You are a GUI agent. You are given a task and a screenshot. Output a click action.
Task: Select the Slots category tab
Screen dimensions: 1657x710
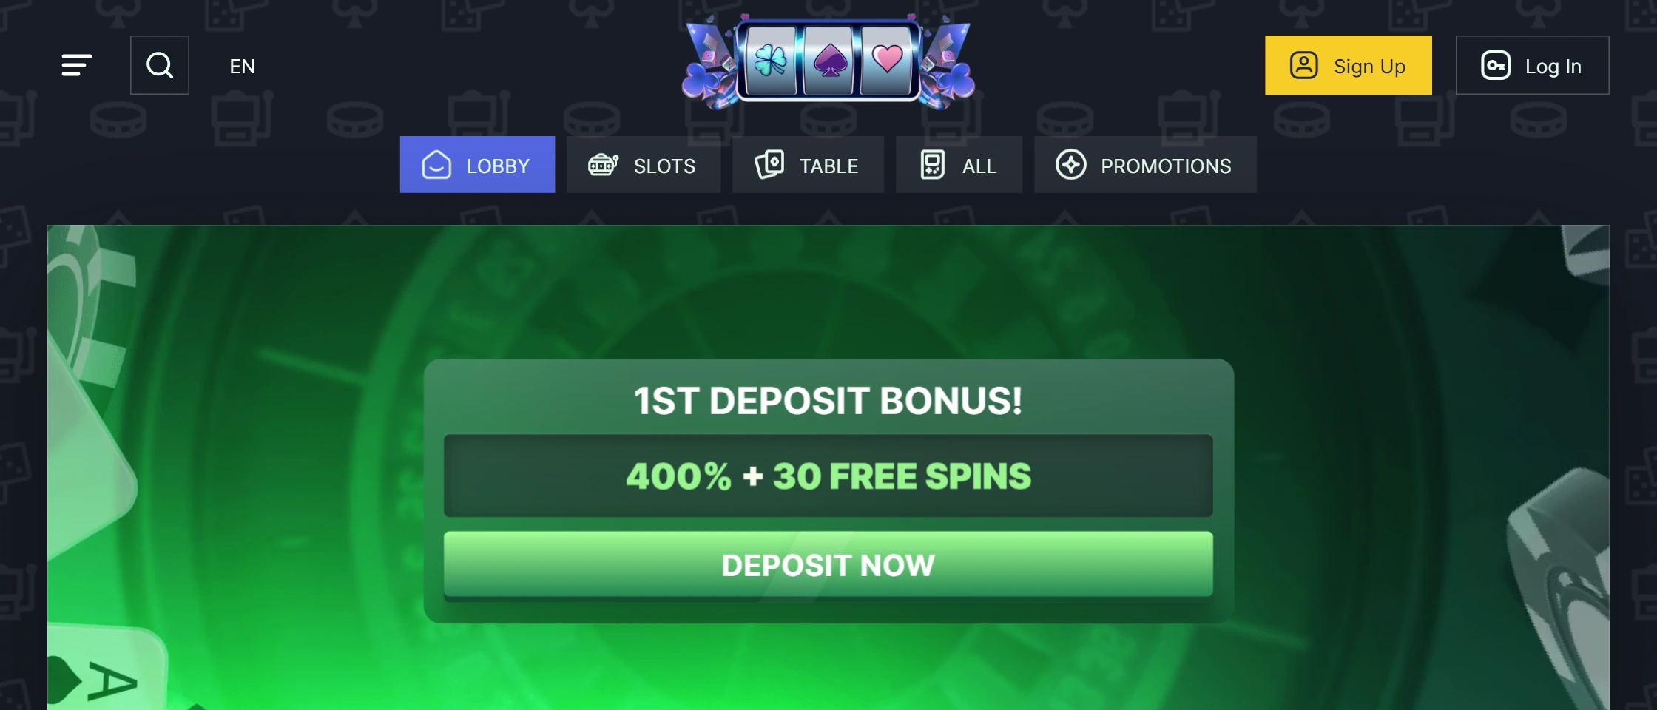pyautogui.click(x=644, y=164)
